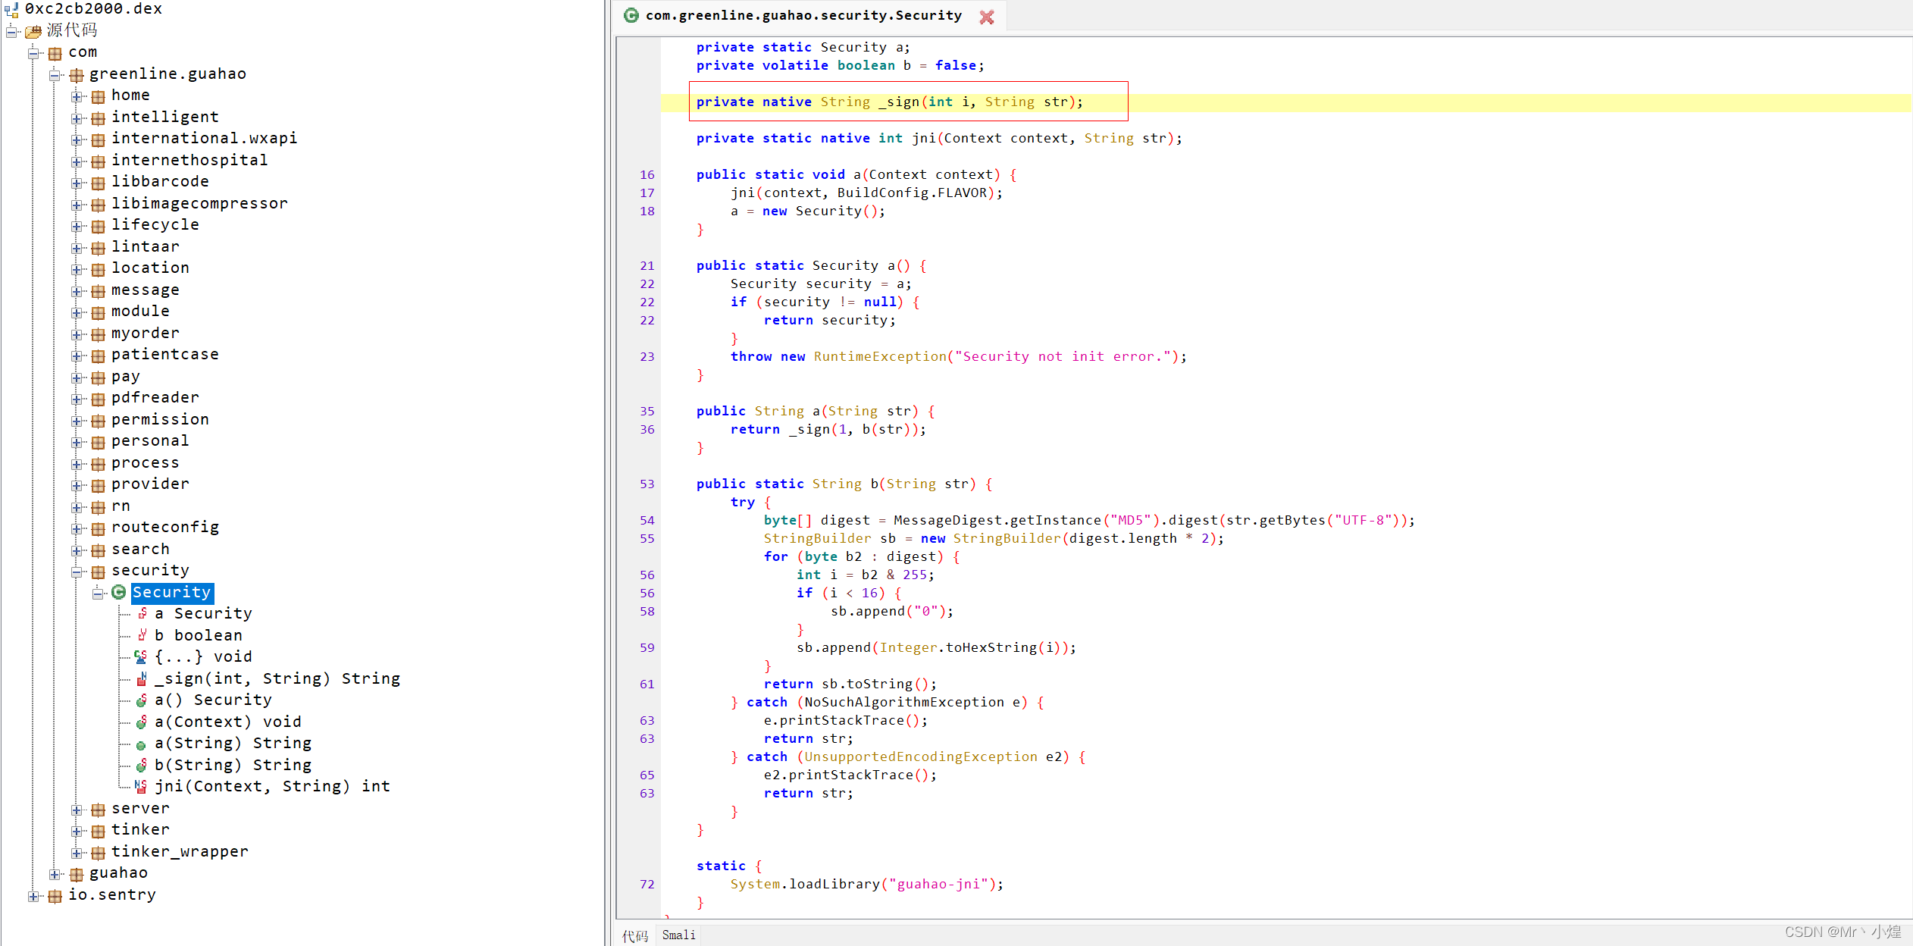Collapse the greenline.guahao package node

coord(55,74)
